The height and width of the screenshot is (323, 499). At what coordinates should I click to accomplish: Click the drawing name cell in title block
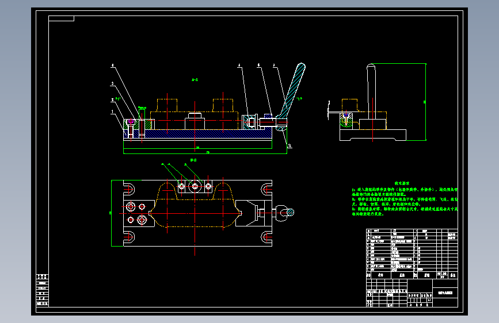[445, 293]
